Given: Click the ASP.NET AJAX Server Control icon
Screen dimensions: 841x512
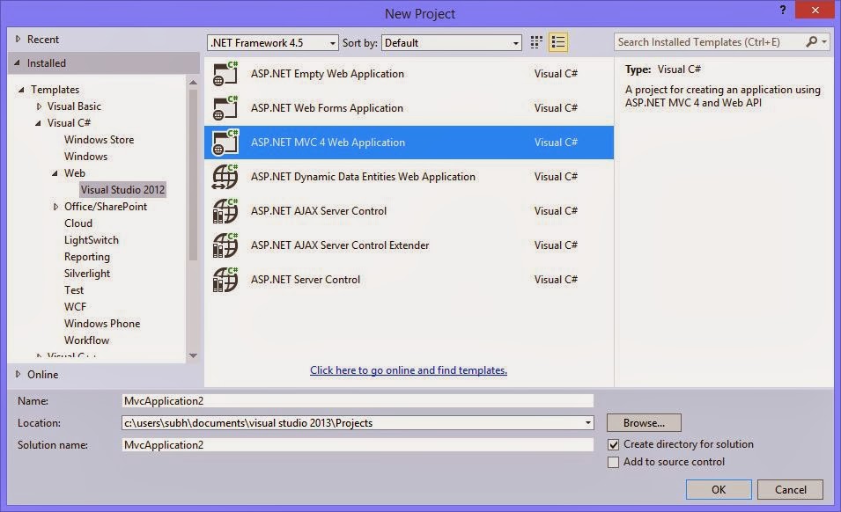Looking at the screenshot, I should coord(225,211).
